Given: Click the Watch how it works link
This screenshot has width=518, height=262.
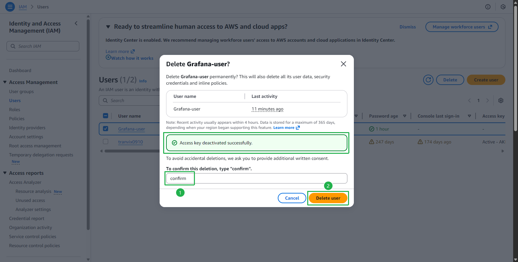Looking at the screenshot, I should point(132,58).
